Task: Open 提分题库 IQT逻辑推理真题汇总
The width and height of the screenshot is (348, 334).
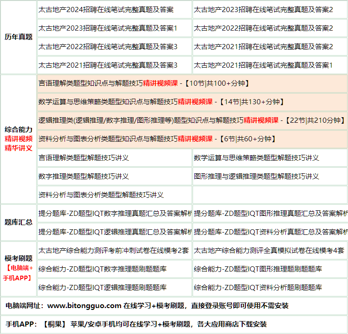Action: click(x=115, y=232)
